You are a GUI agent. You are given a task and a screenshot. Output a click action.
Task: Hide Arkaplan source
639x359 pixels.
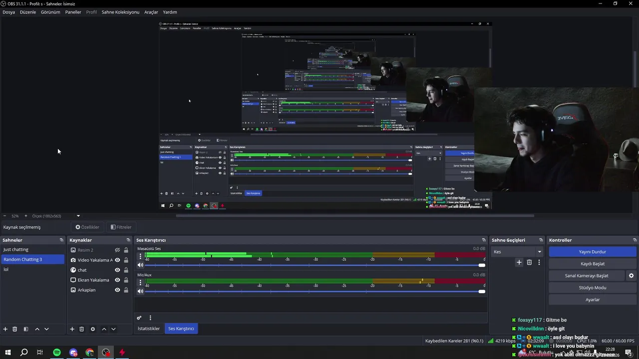(117, 290)
